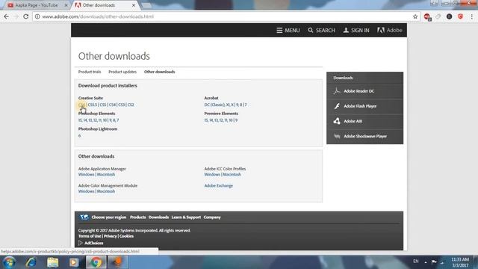Open the Privacy footer link
Screen dimensions: 478x269
pos(111,236)
